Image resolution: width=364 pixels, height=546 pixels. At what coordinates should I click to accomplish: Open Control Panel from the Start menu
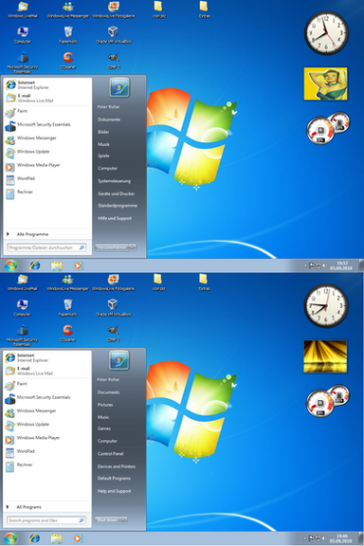click(110, 454)
